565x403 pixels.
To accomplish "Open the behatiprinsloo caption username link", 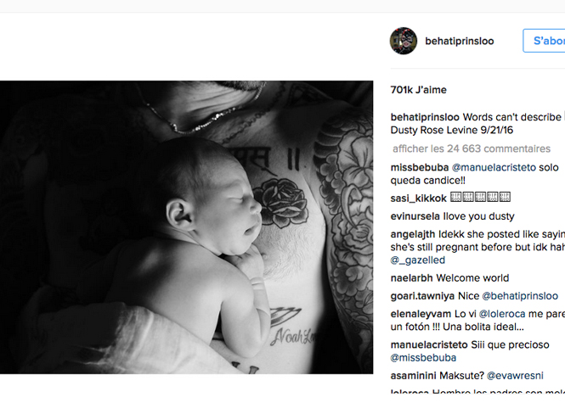I will (x=425, y=117).
